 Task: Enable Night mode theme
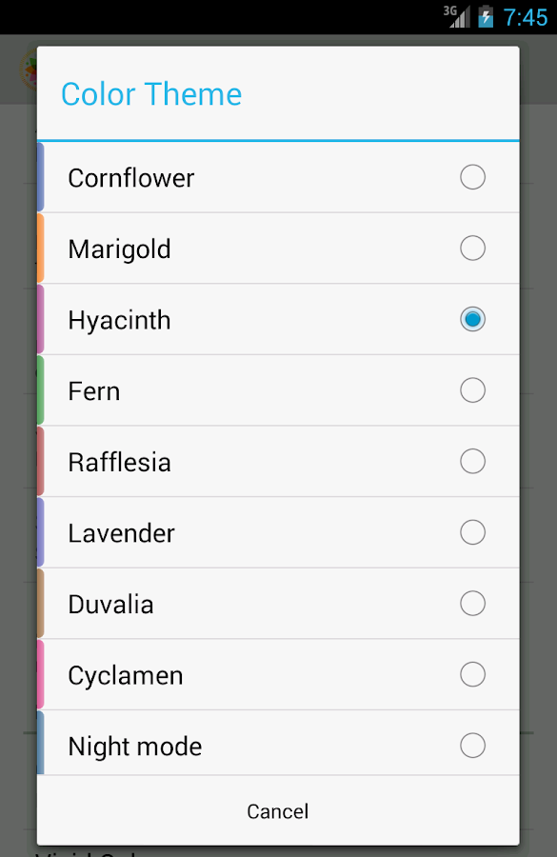[473, 746]
